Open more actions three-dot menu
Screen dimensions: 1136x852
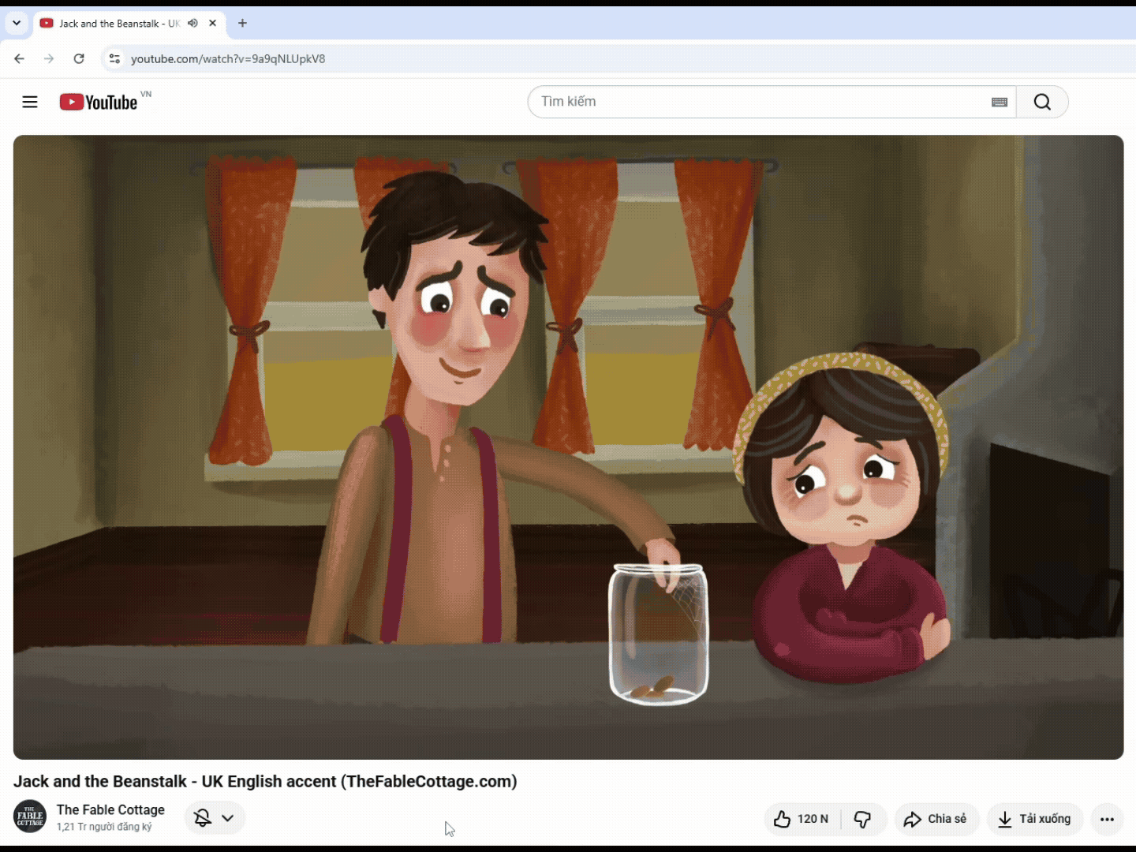1107,819
